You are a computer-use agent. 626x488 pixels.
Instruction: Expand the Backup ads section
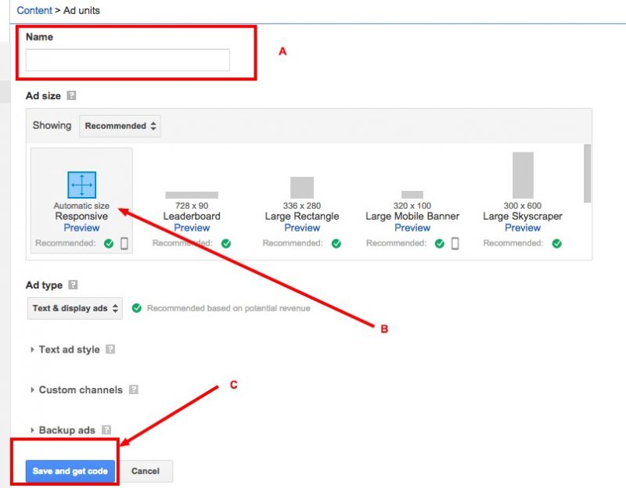67,430
